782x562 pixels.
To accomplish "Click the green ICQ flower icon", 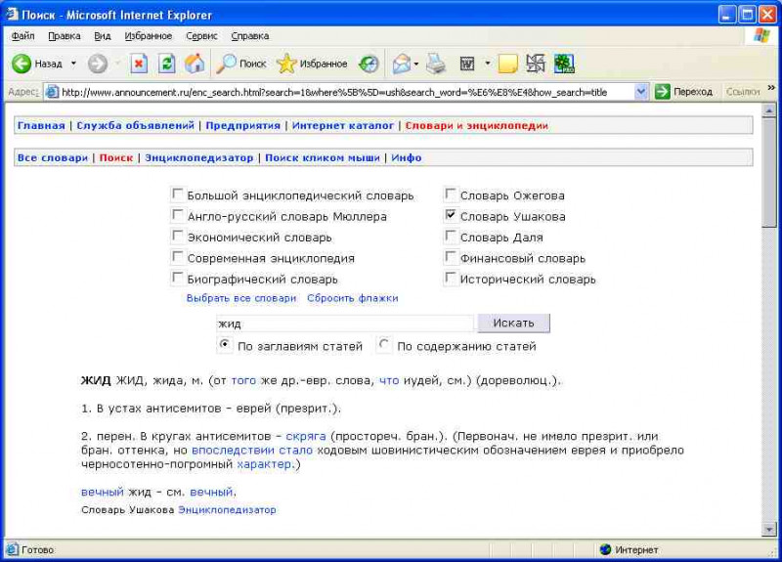I will point(564,64).
